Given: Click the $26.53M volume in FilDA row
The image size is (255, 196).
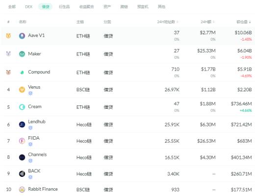Looking at the screenshot, I should point(206,141).
